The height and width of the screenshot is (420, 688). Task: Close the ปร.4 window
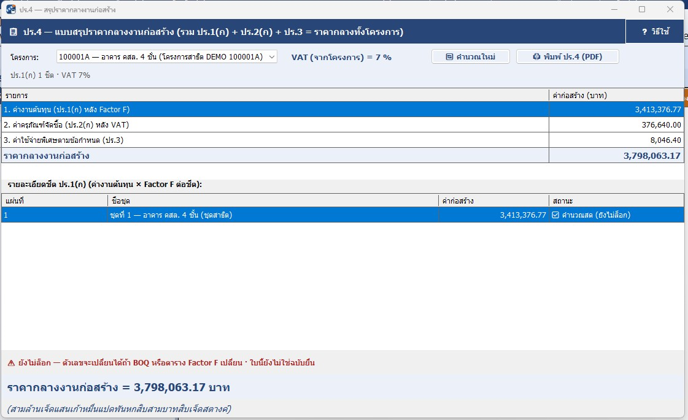click(670, 9)
